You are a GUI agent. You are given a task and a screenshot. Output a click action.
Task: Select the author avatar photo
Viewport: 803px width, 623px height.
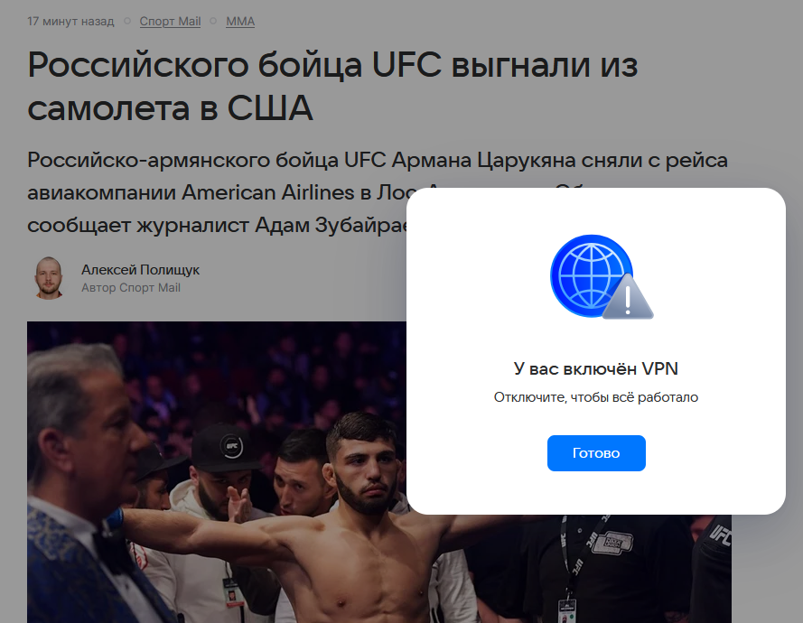point(49,278)
